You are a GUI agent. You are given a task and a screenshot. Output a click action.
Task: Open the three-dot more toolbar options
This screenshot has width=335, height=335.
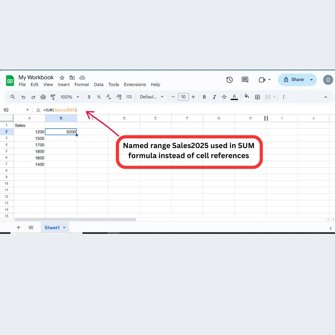click(x=283, y=97)
